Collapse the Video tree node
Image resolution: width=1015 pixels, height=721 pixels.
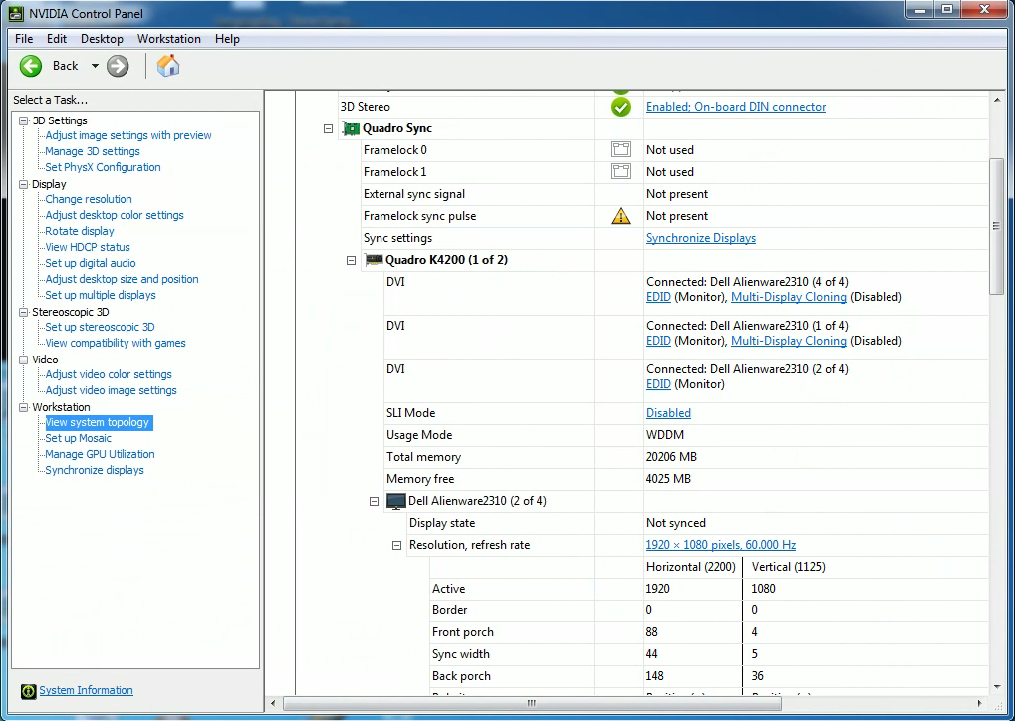tap(23, 360)
